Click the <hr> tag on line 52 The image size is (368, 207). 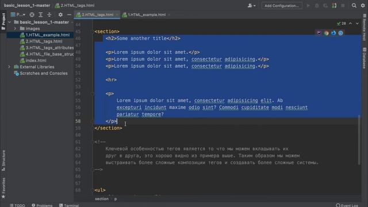tap(111, 80)
